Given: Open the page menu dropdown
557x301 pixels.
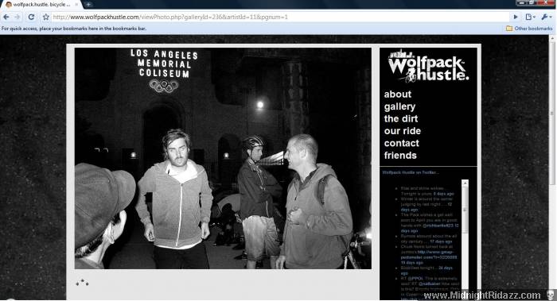Looking at the screenshot, I should coord(531,17).
